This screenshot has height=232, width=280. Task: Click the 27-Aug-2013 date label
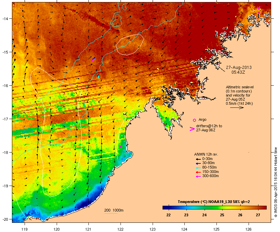click(x=239, y=68)
